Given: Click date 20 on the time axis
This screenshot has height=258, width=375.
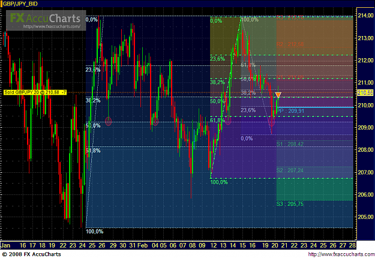Looking at the screenshot, I should pos(275,245).
